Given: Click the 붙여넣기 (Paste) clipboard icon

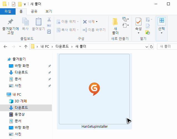Looking at the screenshot, I should [x=39, y=21].
